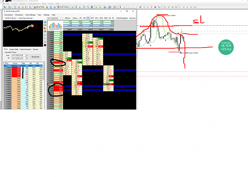Image resolution: width=248 pixels, height=177 pixels.
Task: Open the periodicity clock dropdown
Action: click(x=110, y=7)
